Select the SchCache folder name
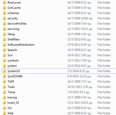Viewport: 116px width, 115px height. tap(14, 8)
